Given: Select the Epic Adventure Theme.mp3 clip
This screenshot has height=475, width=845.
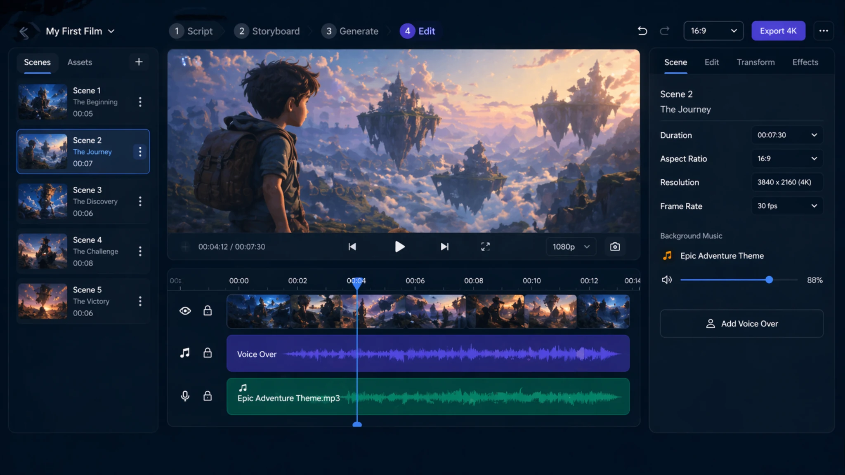Looking at the screenshot, I should 428,396.
